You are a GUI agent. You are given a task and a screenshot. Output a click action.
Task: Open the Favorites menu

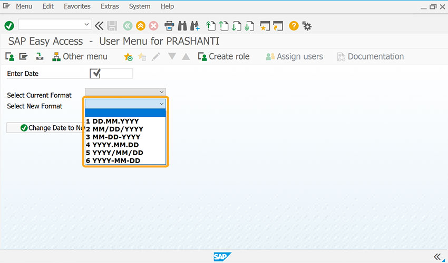(x=77, y=6)
